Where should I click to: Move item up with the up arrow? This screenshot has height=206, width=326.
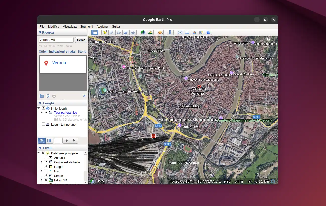66,141
